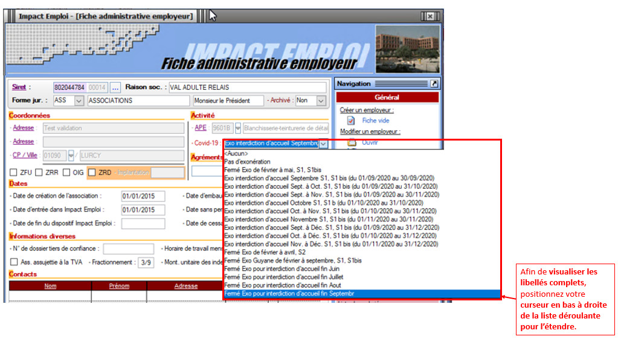This screenshot has height=342, width=618.
Task: Click the Implantation field next to ZRD
Action: point(167,173)
